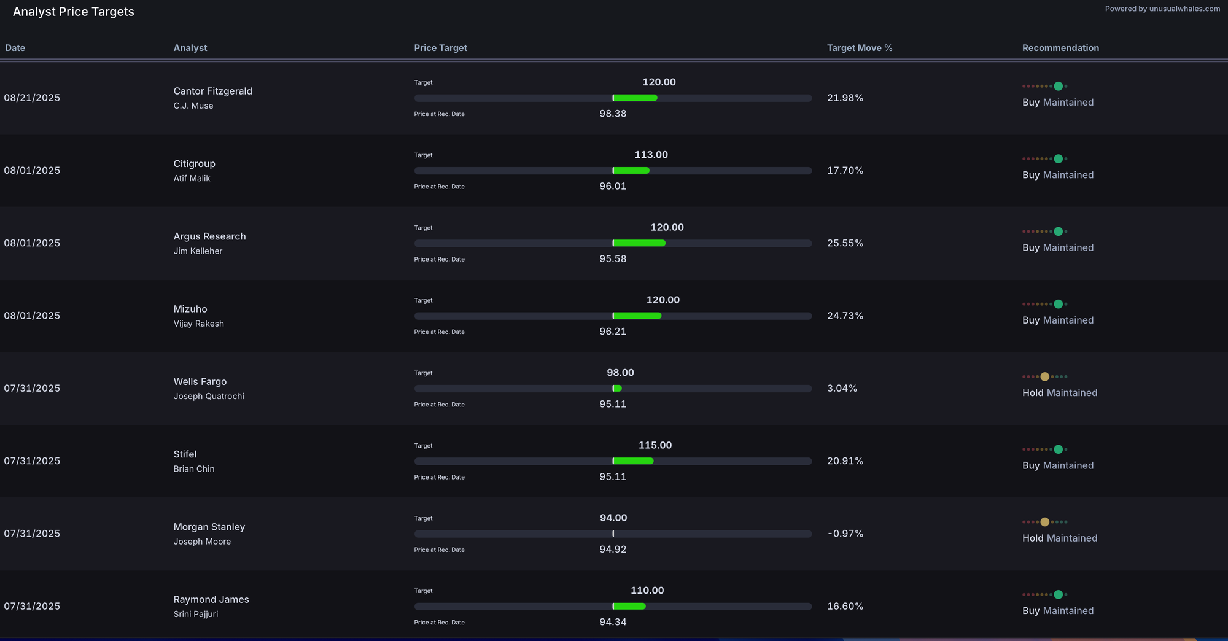
Task: Click the 3.04% target move value
Action: 842,389
